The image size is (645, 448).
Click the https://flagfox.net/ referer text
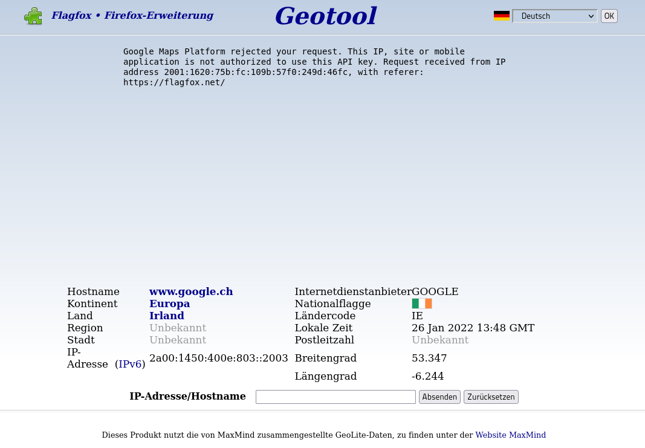[174, 82]
